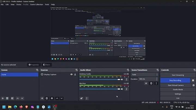
Task: Open Audio Mixer menu three-dots at bottom
Action: pos(87,98)
